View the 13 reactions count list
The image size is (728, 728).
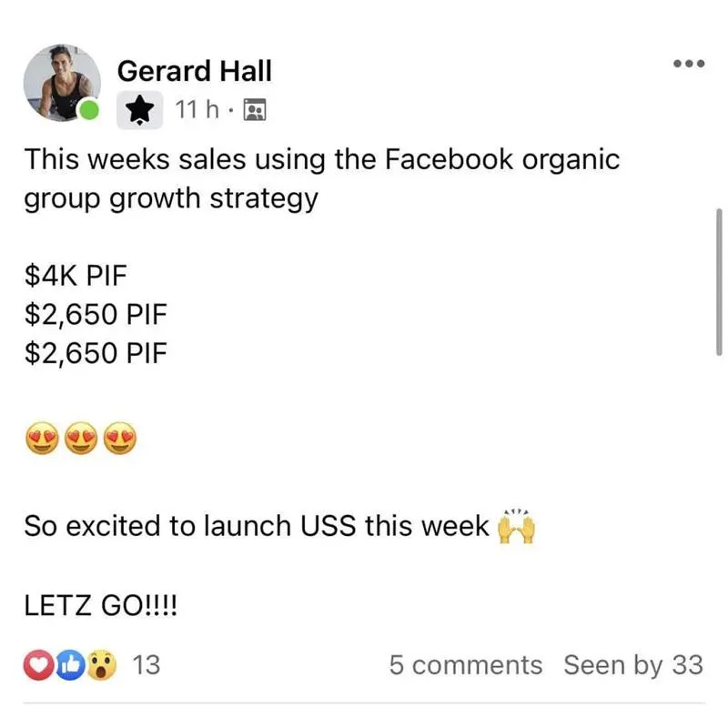[x=147, y=665]
